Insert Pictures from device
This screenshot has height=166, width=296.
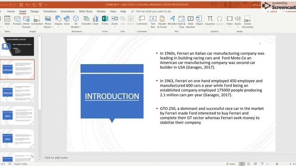click(x=17, y=21)
